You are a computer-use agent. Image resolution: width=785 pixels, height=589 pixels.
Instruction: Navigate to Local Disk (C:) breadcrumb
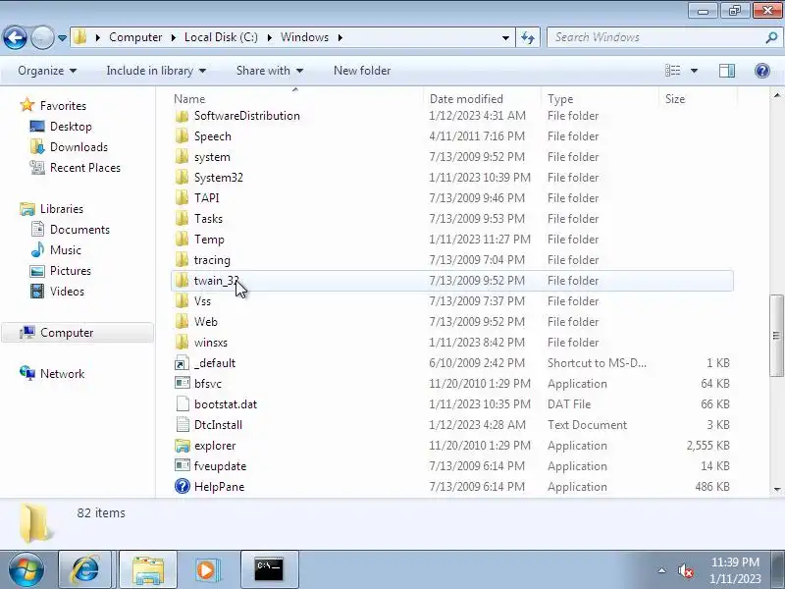(x=221, y=37)
